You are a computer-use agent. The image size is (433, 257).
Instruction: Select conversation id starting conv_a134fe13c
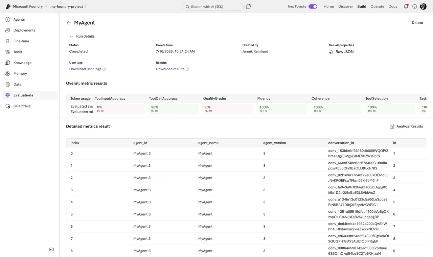pos(358,202)
